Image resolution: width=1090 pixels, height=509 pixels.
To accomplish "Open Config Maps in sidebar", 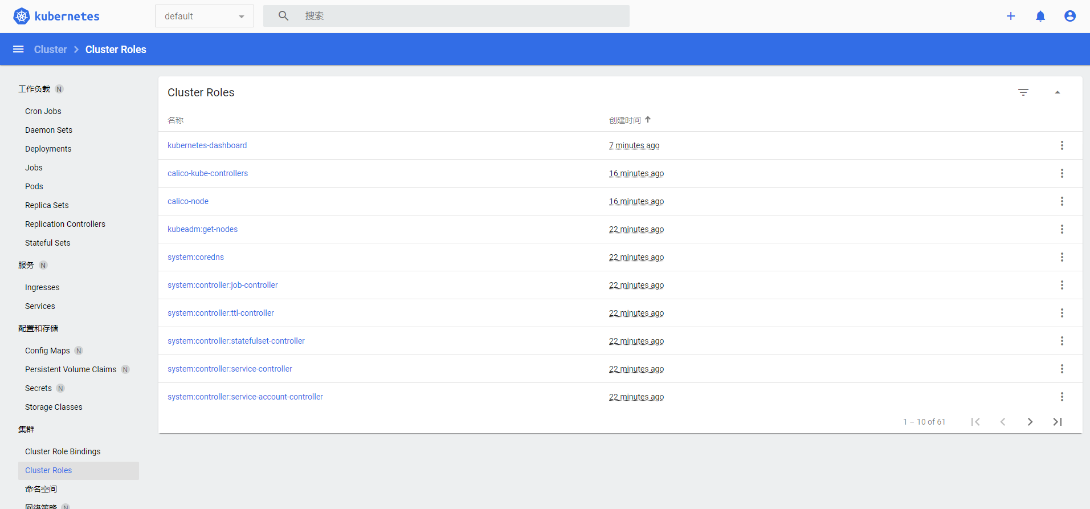I will tap(47, 351).
